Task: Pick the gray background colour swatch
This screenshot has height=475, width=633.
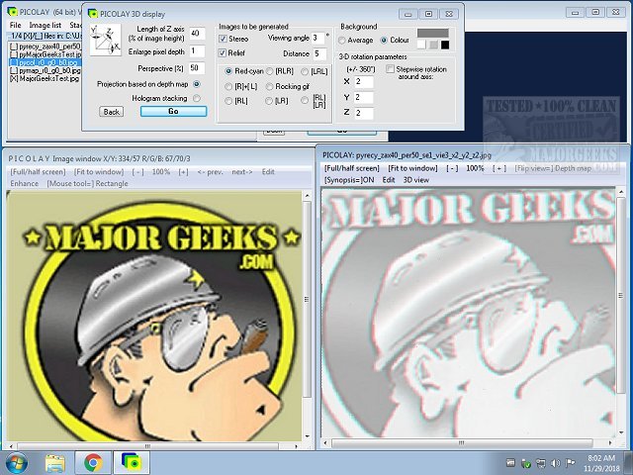Action: [433, 33]
